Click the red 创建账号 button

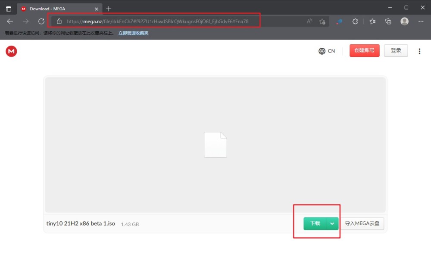[x=365, y=50]
